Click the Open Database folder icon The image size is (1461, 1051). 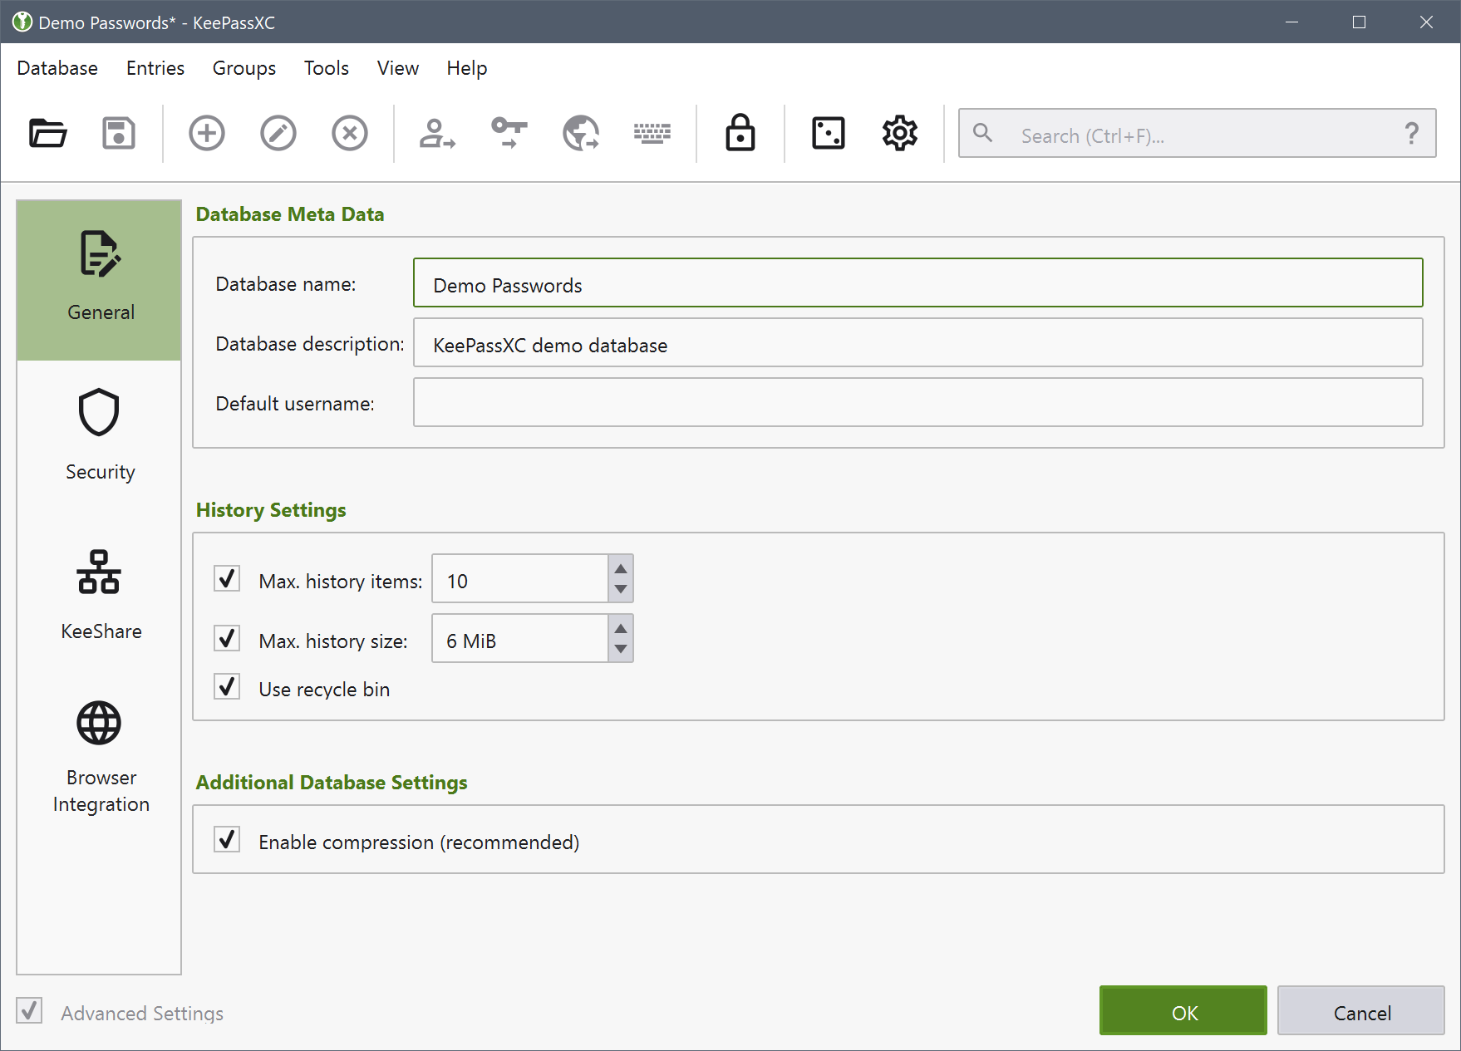pos(48,133)
